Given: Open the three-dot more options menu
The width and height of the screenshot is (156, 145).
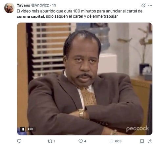Looking at the screenshot, I should pyautogui.click(x=150, y=5).
